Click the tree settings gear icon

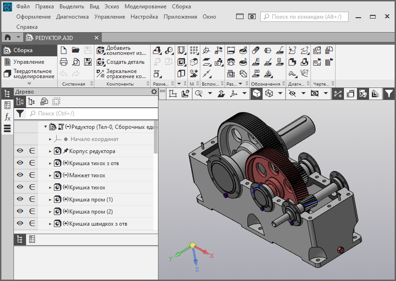click(x=154, y=92)
